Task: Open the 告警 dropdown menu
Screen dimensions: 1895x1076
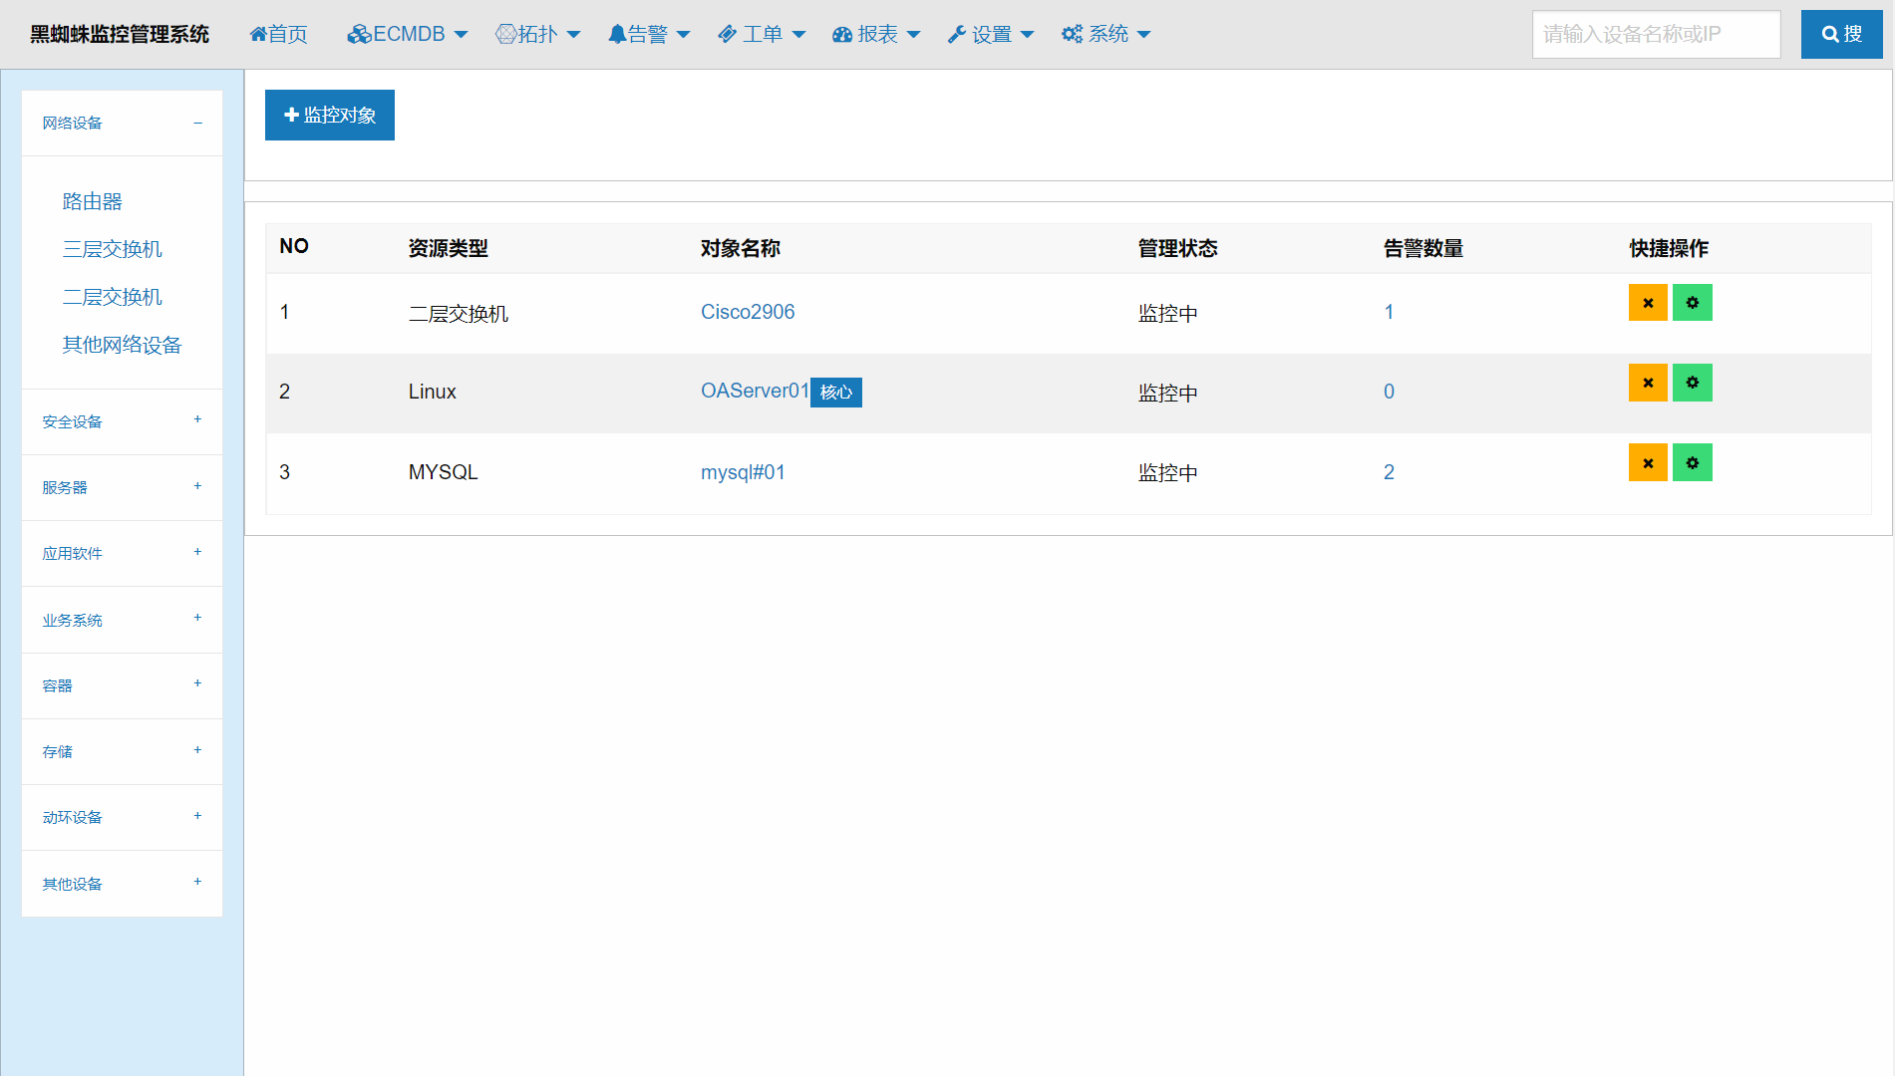Action: (x=648, y=35)
